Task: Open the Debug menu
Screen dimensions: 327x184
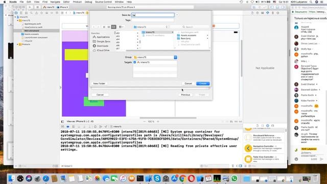Action: pyautogui.click(x=88, y=2)
